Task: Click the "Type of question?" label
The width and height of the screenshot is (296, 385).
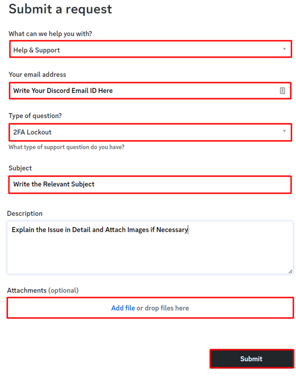Action: 35,116
